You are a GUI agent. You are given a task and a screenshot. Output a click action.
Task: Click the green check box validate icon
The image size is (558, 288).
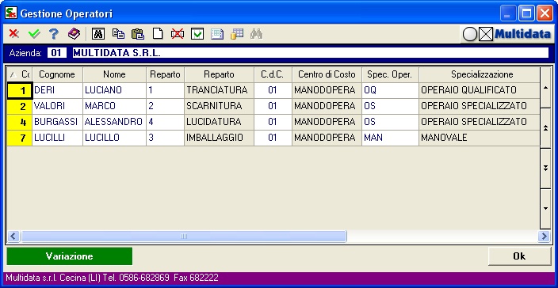click(197, 34)
